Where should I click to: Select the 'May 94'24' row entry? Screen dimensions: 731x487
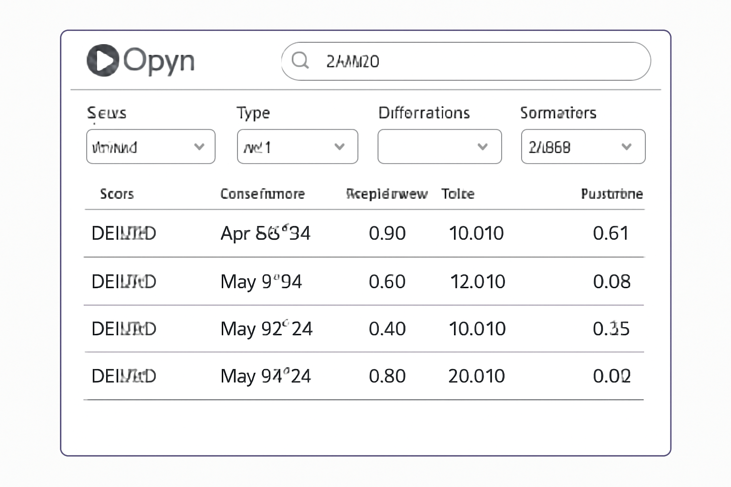pyautogui.click(x=265, y=376)
